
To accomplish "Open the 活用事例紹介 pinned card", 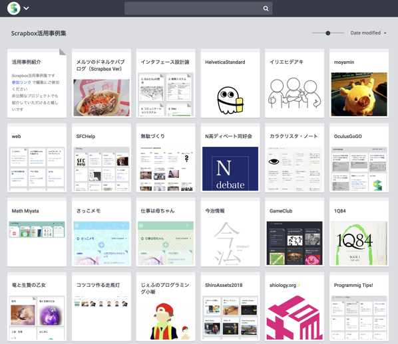I will tap(37, 83).
